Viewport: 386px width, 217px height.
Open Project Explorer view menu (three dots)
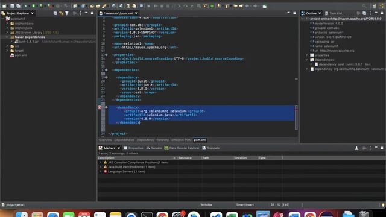click(80, 13)
